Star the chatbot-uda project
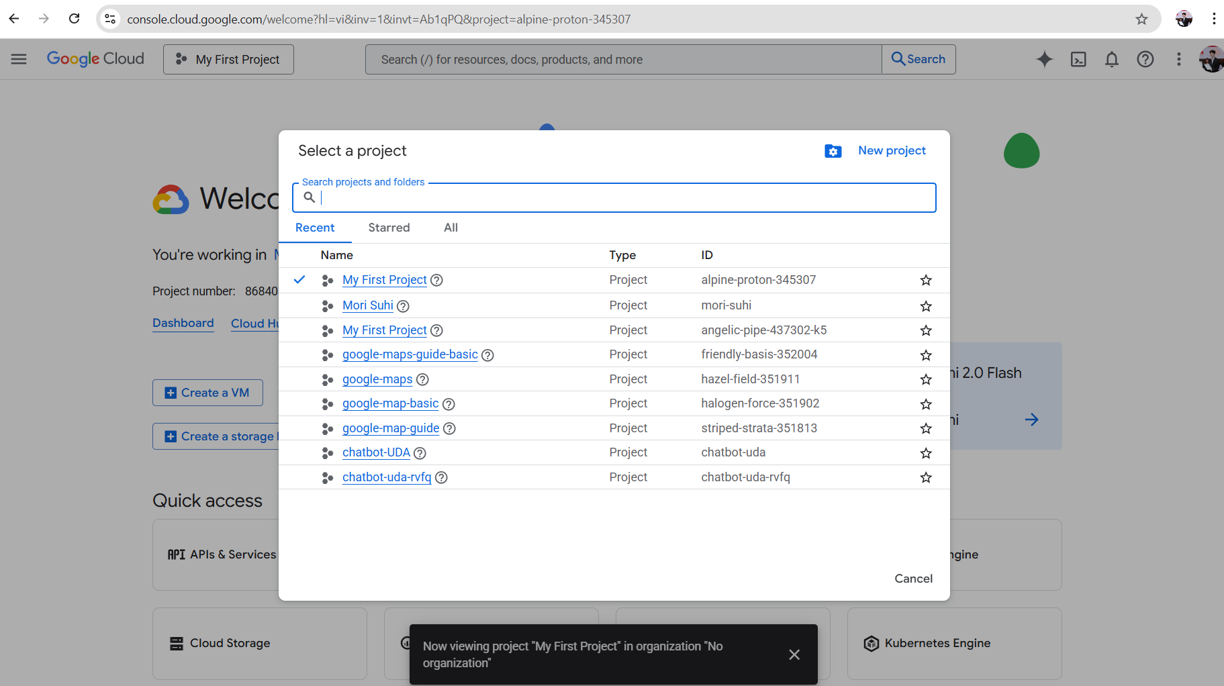 click(x=926, y=453)
